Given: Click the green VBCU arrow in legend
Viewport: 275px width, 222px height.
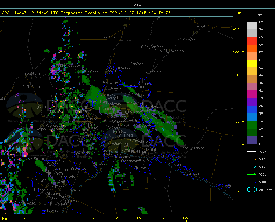Looking at the screenshot, I should [x=252, y=175].
